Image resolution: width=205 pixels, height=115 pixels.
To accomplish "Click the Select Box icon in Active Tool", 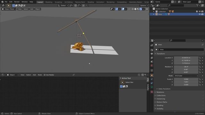I will point(122,82).
